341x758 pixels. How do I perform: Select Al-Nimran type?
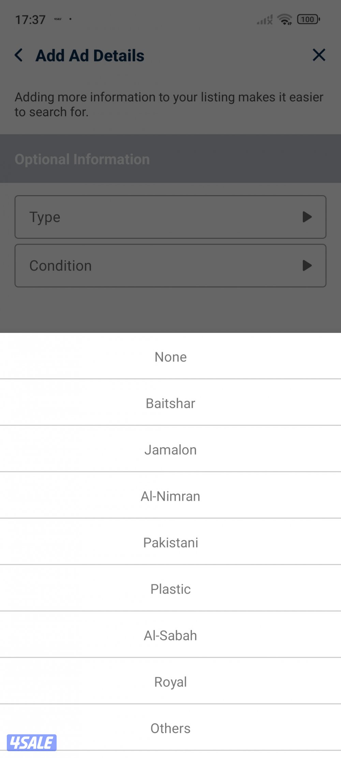(170, 496)
